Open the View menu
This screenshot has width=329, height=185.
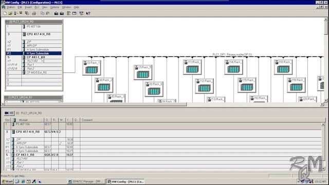45,7
